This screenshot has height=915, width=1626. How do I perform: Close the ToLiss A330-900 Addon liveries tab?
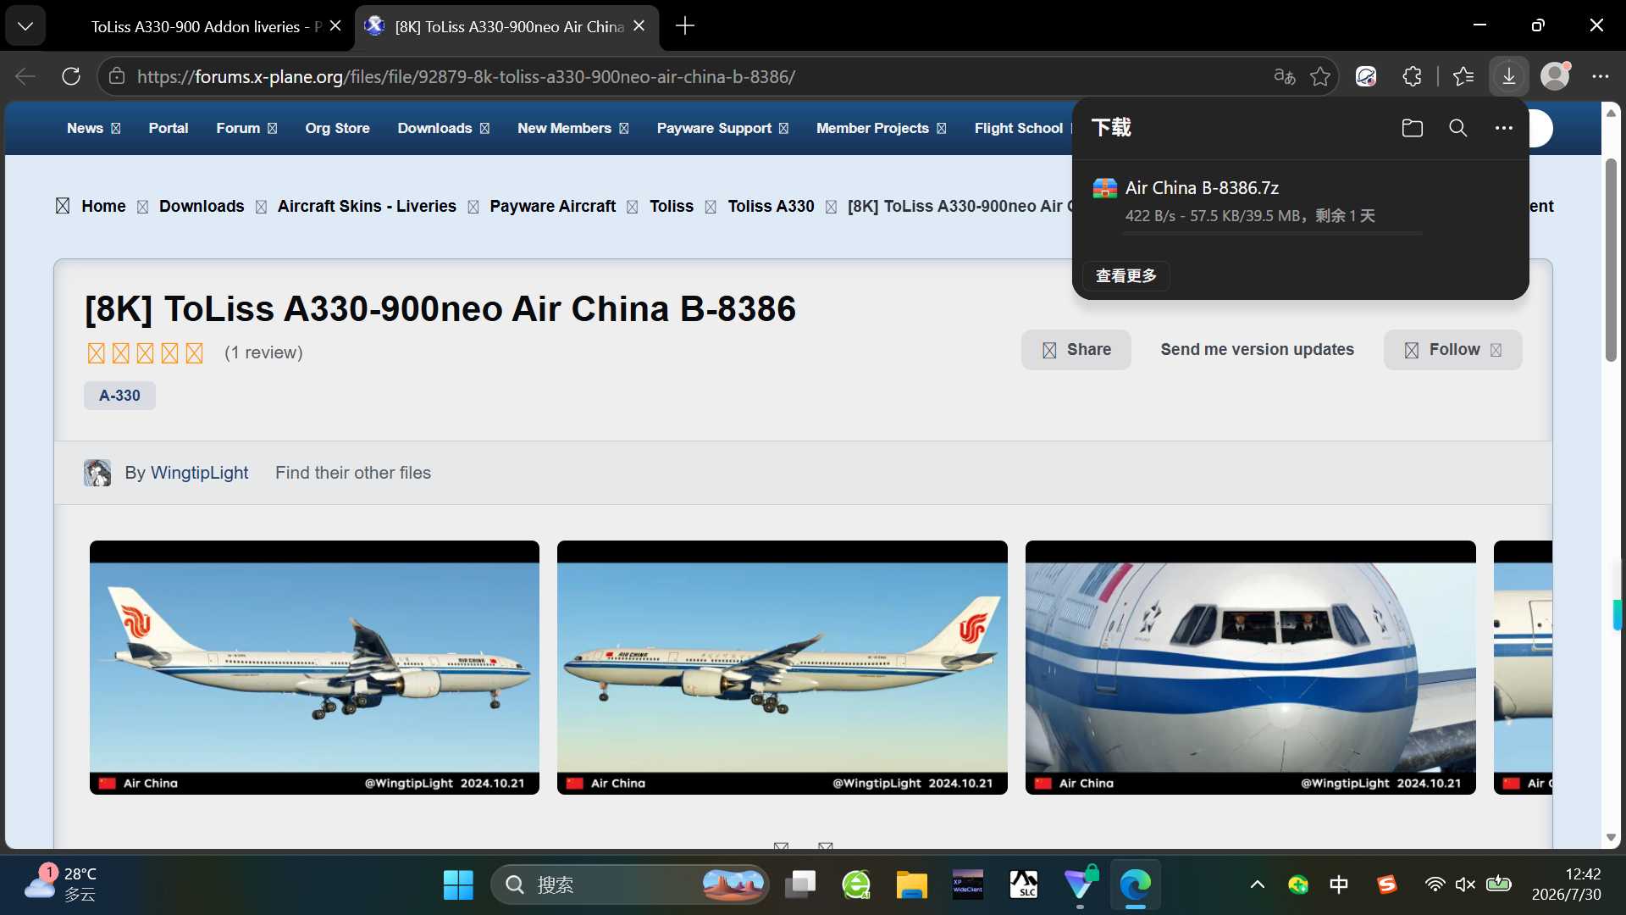[335, 26]
